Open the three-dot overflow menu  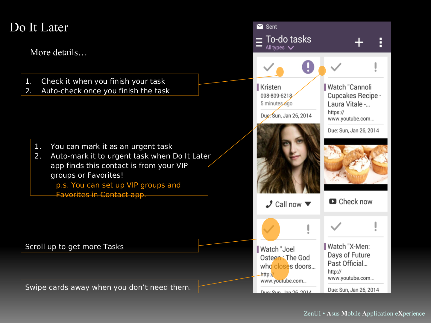380,42
